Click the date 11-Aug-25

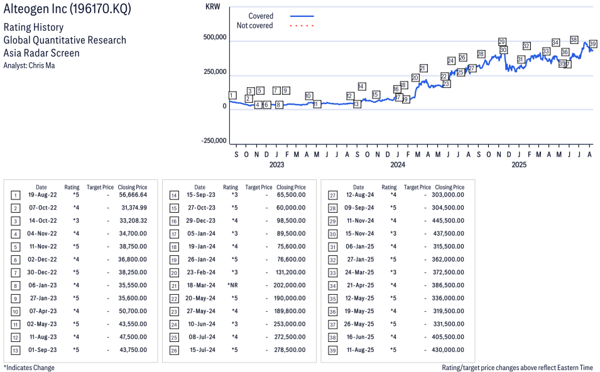coord(360,350)
